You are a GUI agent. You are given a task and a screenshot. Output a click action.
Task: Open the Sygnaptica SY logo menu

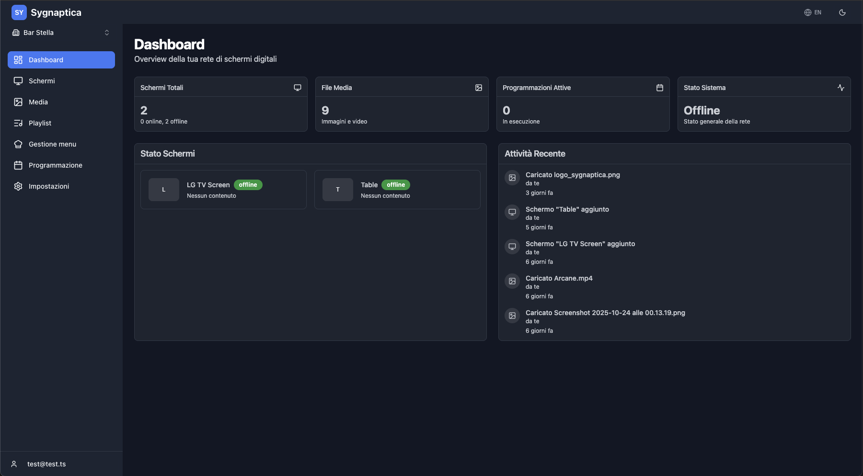pyautogui.click(x=19, y=12)
